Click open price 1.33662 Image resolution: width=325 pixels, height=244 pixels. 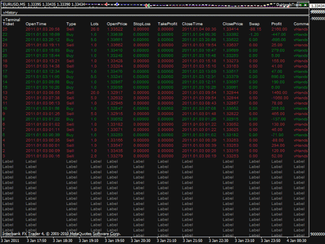coord(115,45)
